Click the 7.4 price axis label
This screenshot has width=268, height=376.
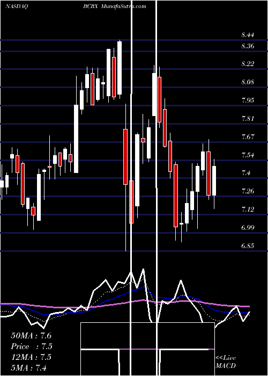(x=245, y=173)
